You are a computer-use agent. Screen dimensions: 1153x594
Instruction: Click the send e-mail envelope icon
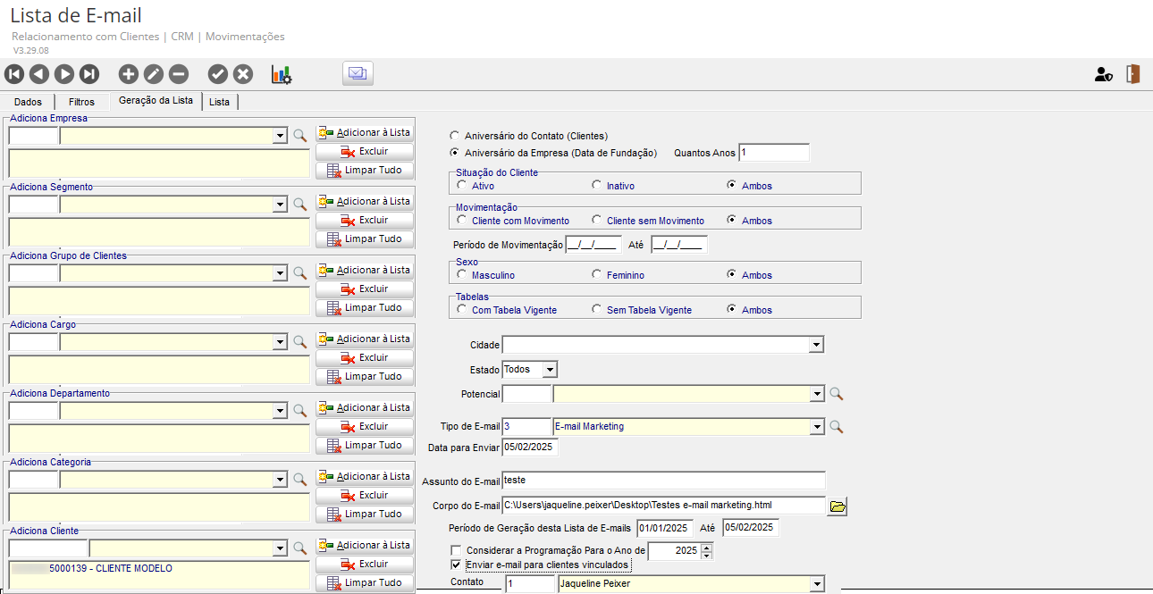click(x=358, y=74)
